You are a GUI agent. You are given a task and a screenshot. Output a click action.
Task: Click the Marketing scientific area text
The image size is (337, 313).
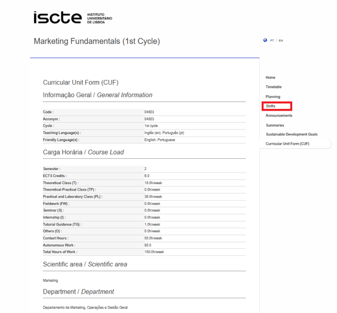pos(51,281)
